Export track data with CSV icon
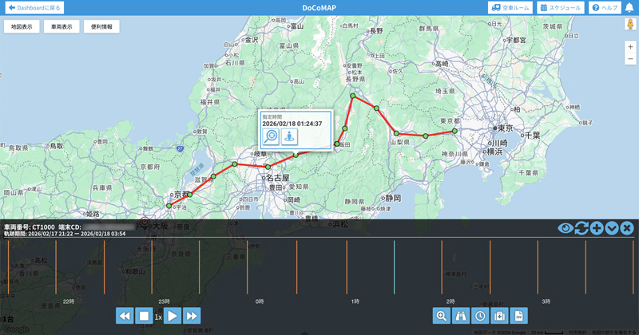 point(519,316)
